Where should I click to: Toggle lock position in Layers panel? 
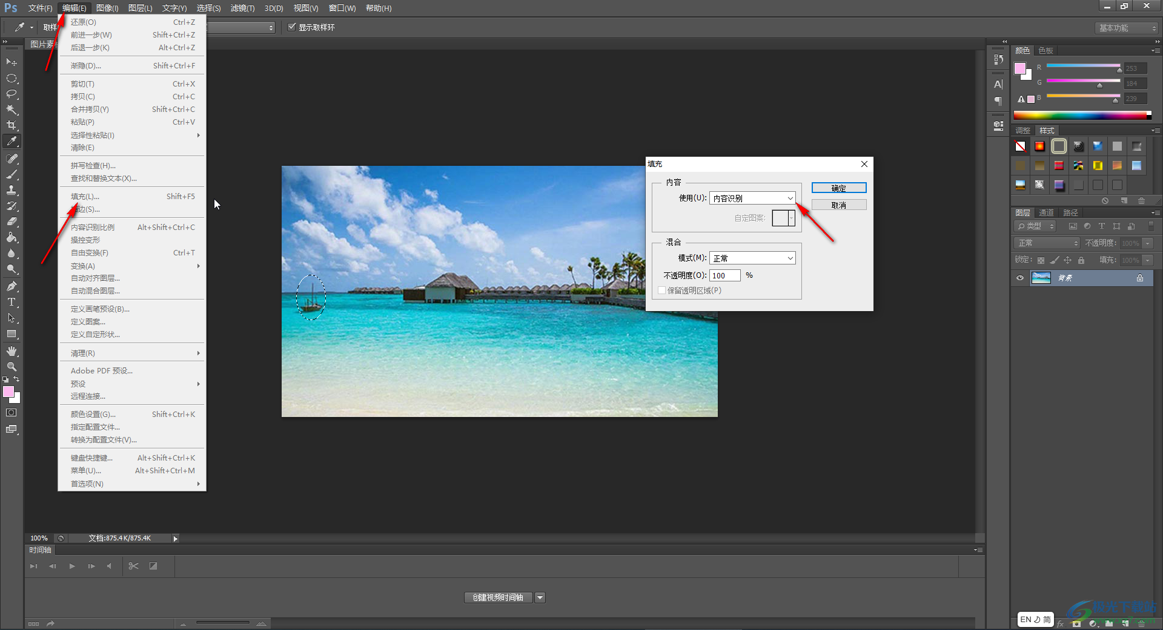pyautogui.click(x=1068, y=260)
